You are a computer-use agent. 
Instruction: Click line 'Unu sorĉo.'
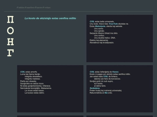(x=99, y=29)
